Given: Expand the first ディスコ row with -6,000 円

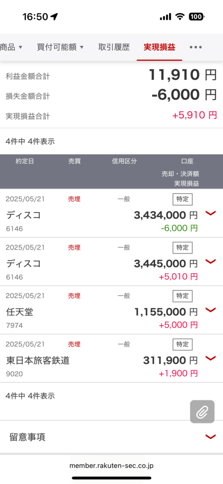Looking at the screenshot, I should [x=210, y=213].
